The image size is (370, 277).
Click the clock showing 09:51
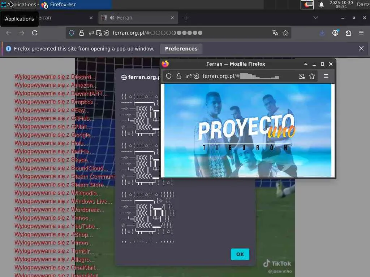341,4
